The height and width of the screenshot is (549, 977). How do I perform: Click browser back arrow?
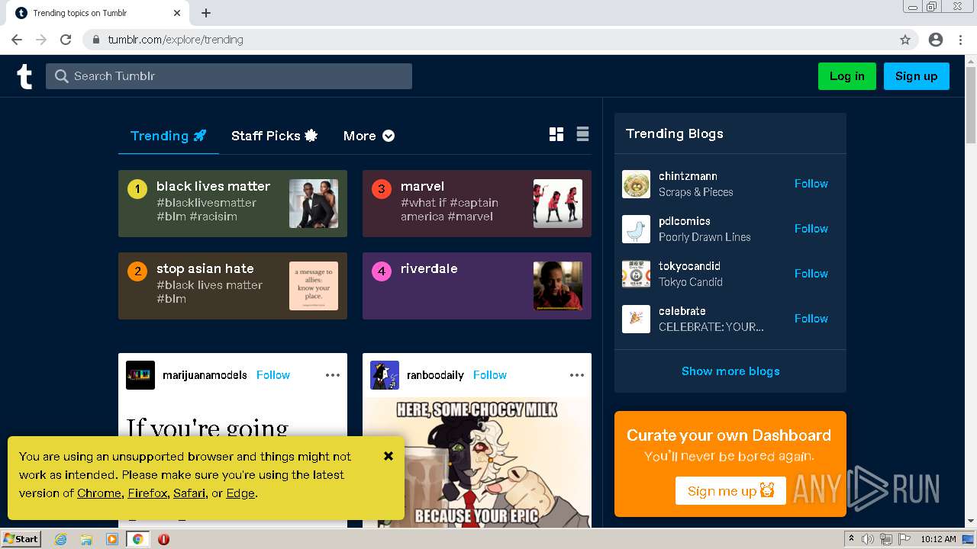click(x=17, y=40)
